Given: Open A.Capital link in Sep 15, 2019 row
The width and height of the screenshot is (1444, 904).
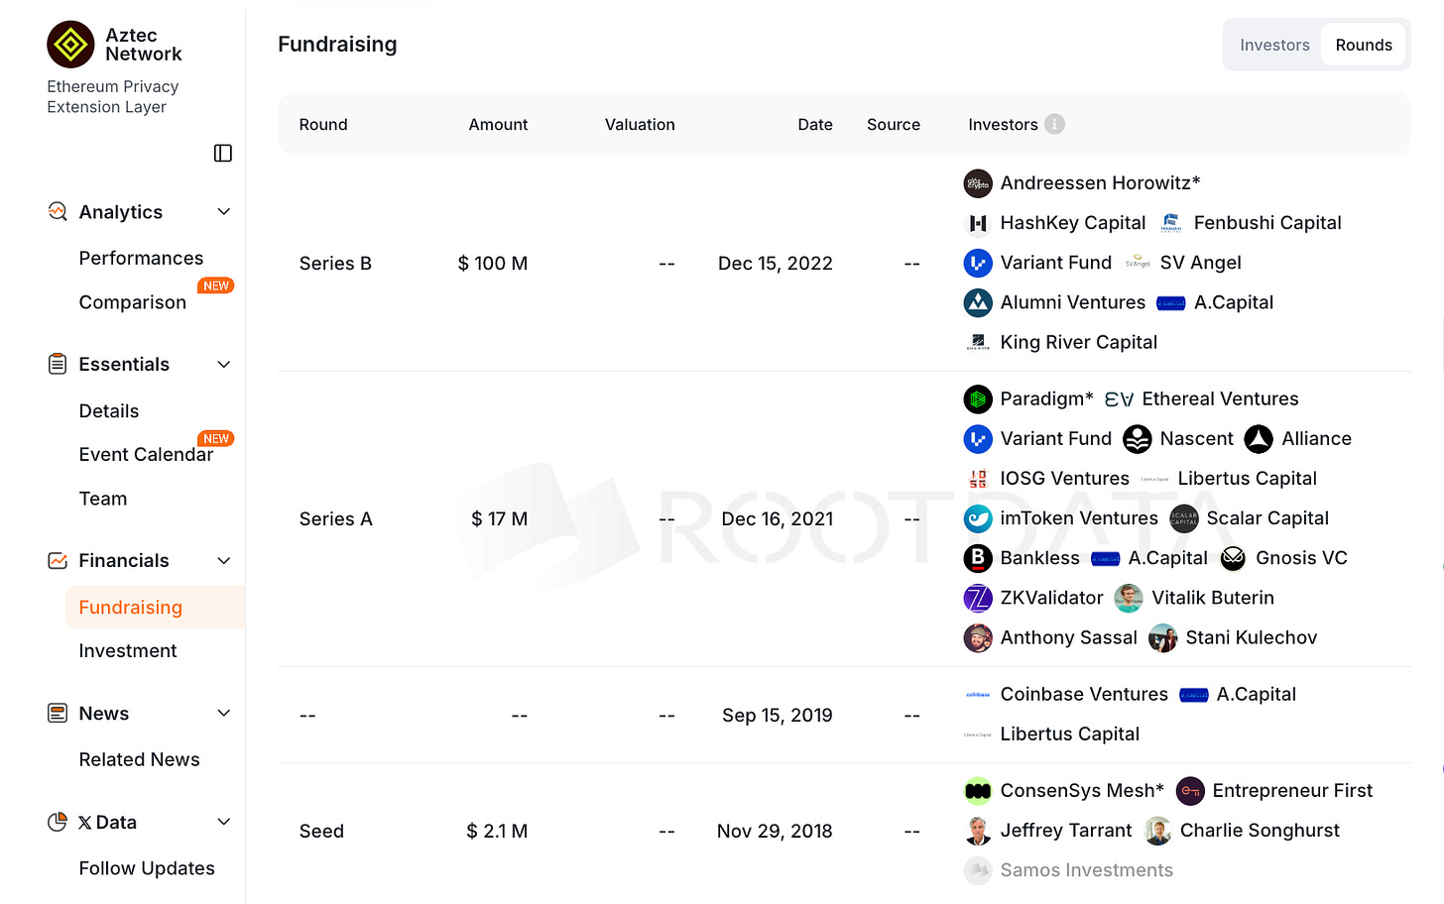Looking at the screenshot, I should coord(1256,694).
